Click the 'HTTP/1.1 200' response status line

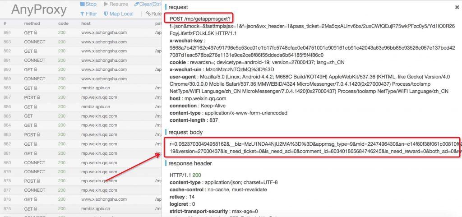tap(185, 175)
